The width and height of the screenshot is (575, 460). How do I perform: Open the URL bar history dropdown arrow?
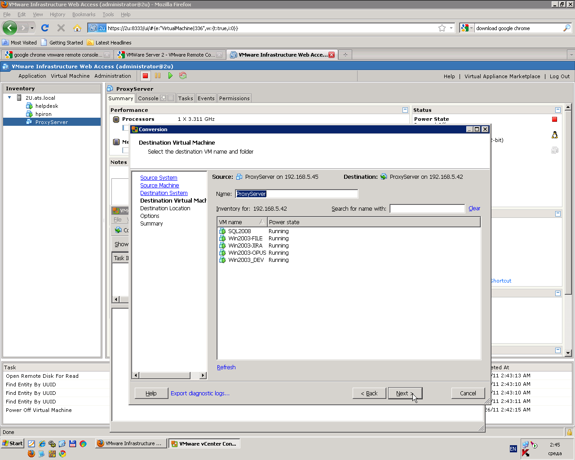click(x=451, y=28)
